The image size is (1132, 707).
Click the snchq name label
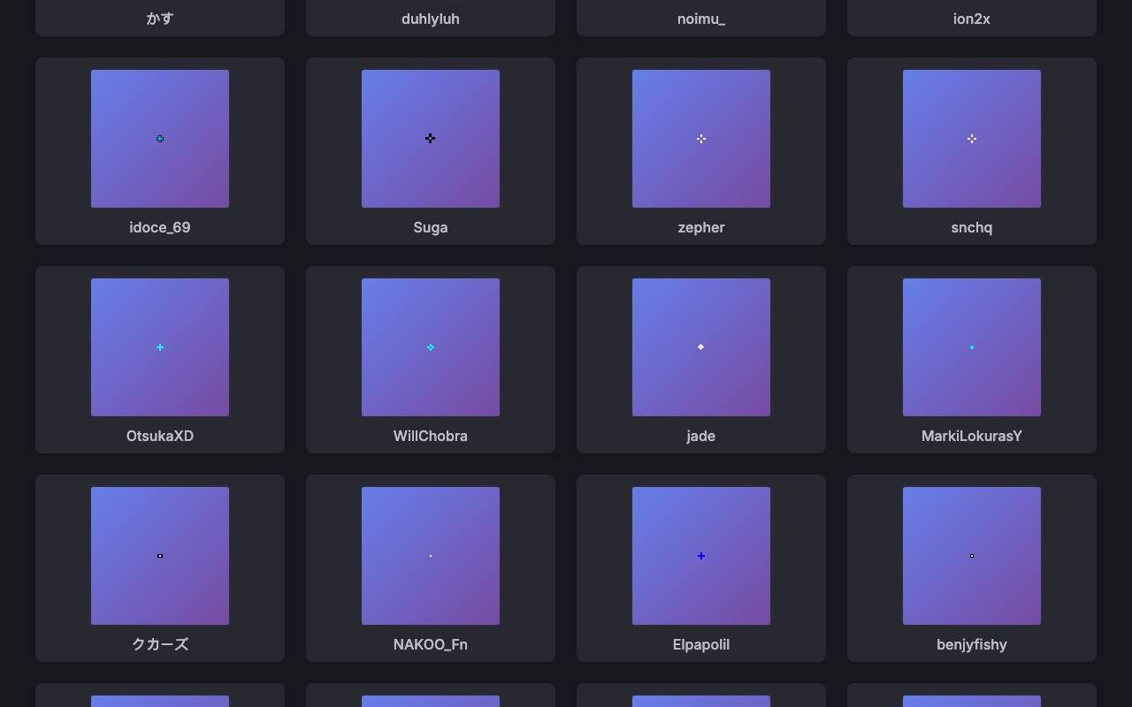972,228
